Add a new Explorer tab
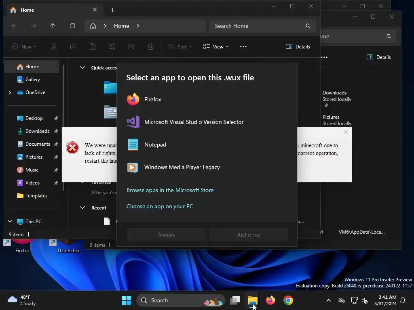 coord(112,10)
